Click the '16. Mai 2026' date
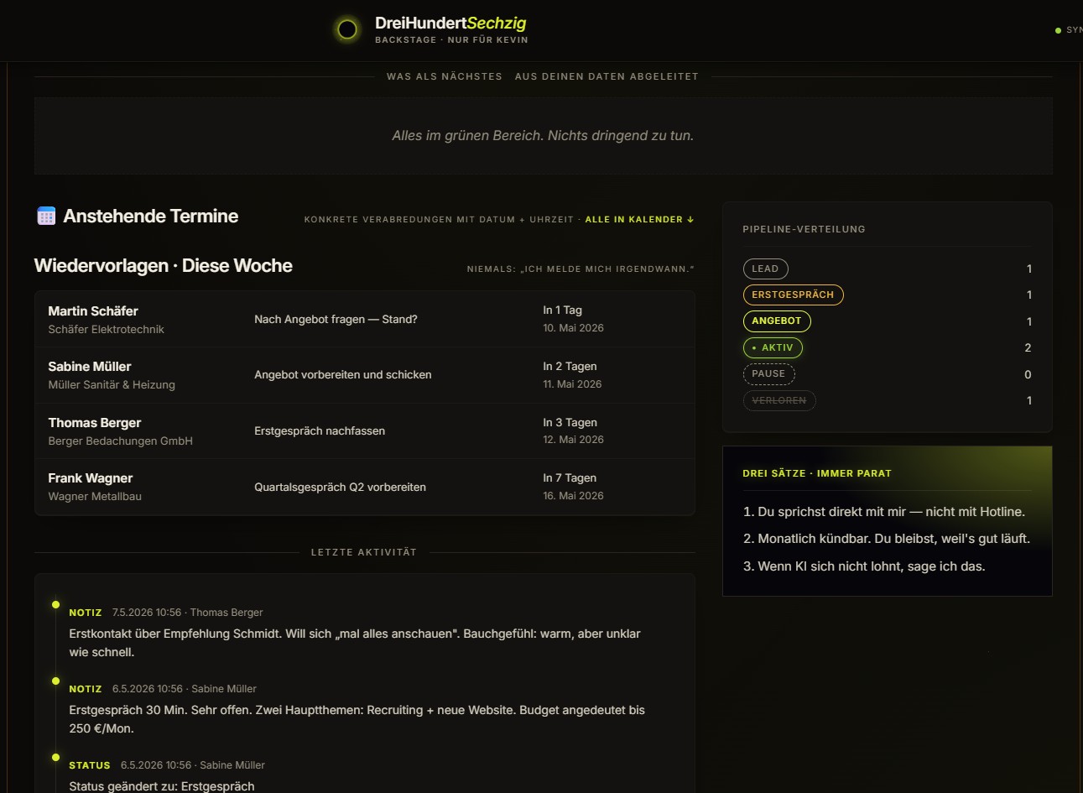 (x=573, y=496)
